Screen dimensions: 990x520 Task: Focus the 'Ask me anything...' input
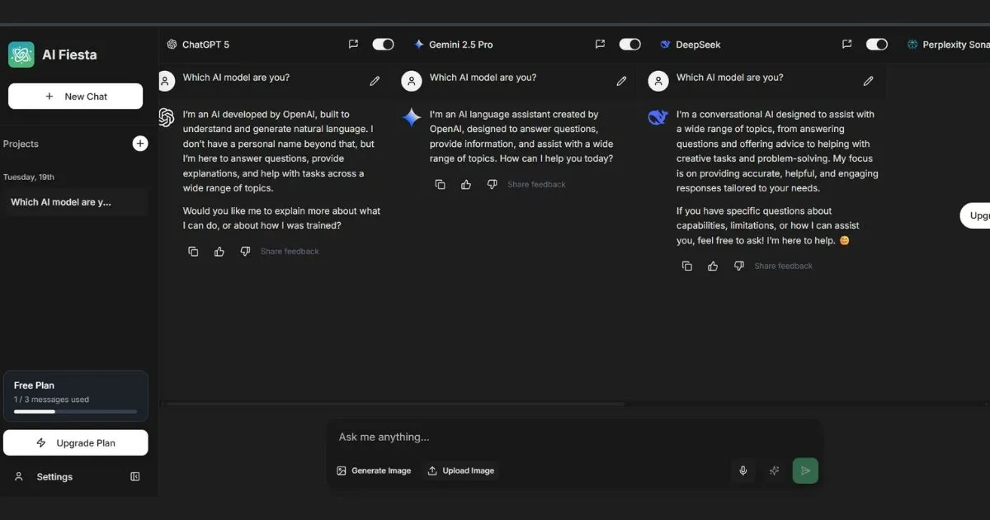[x=573, y=437]
